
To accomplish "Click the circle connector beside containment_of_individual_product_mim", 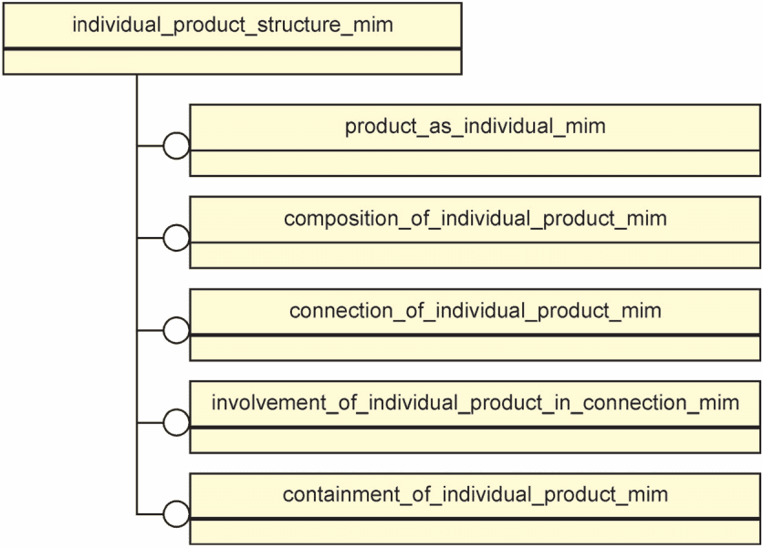I will pyautogui.click(x=176, y=514).
